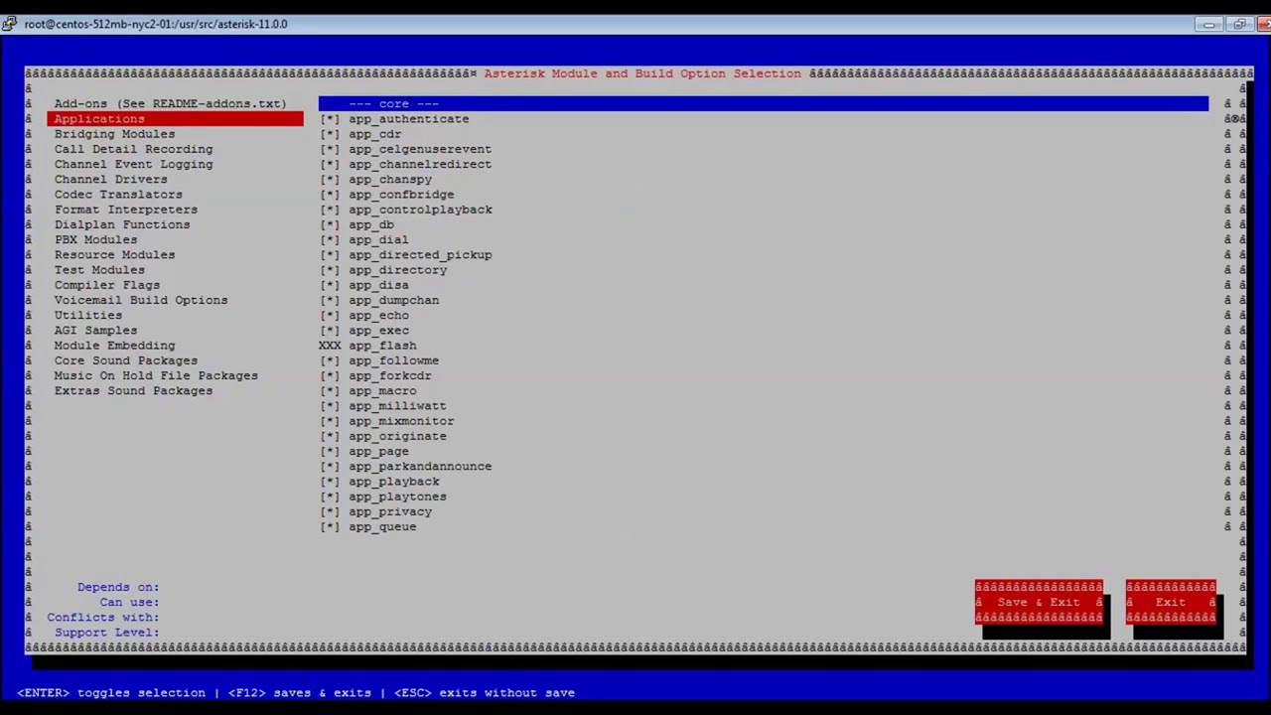Toggle the app_privacy checkbox

[x=330, y=511]
